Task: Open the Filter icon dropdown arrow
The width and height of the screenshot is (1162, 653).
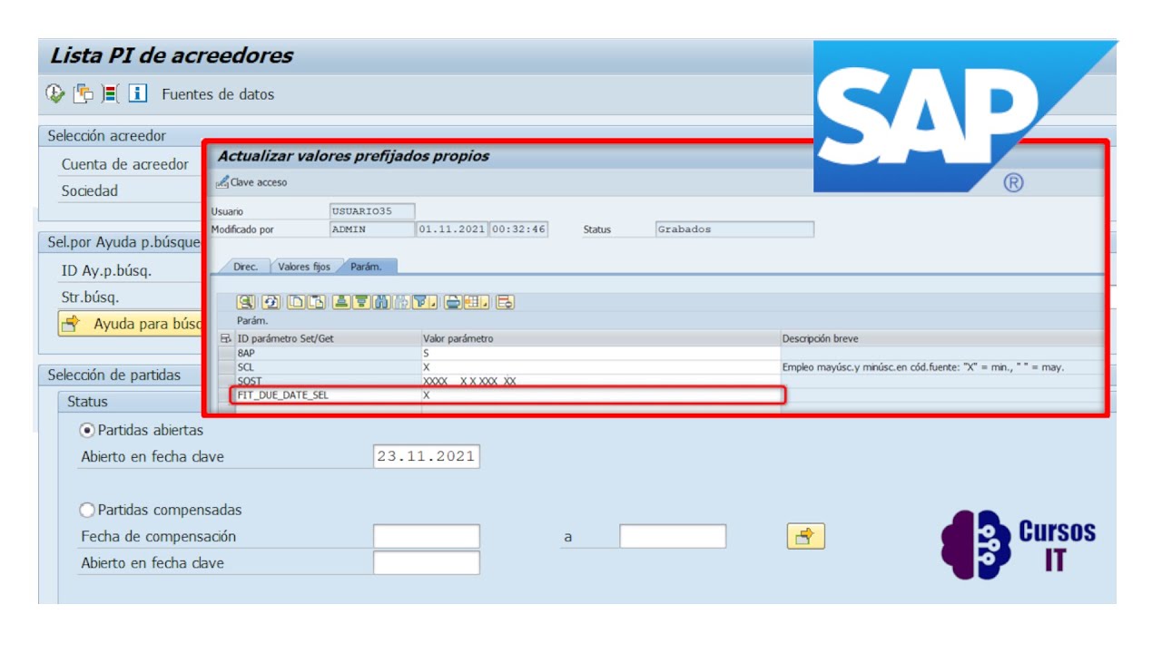Action: [x=434, y=303]
